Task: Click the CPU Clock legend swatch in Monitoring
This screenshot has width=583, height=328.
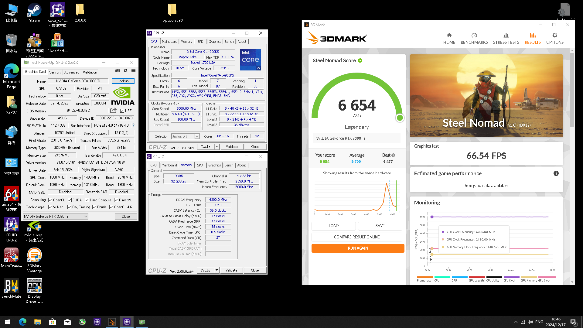Action: pos(511,277)
